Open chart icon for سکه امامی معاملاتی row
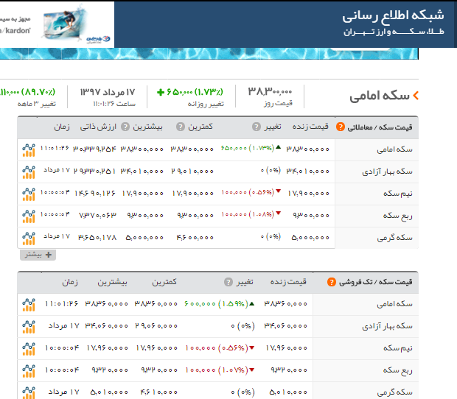 (x=29, y=150)
